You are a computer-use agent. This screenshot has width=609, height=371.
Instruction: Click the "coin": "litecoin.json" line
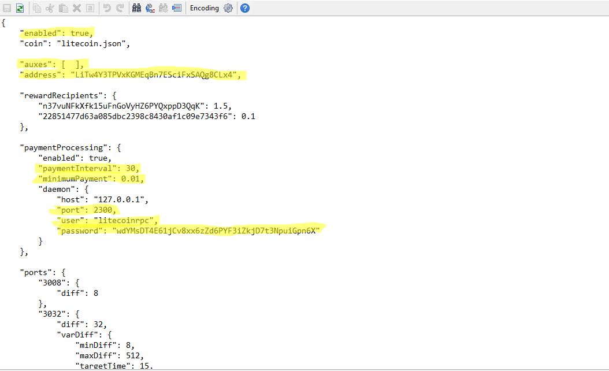tap(75, 43)
